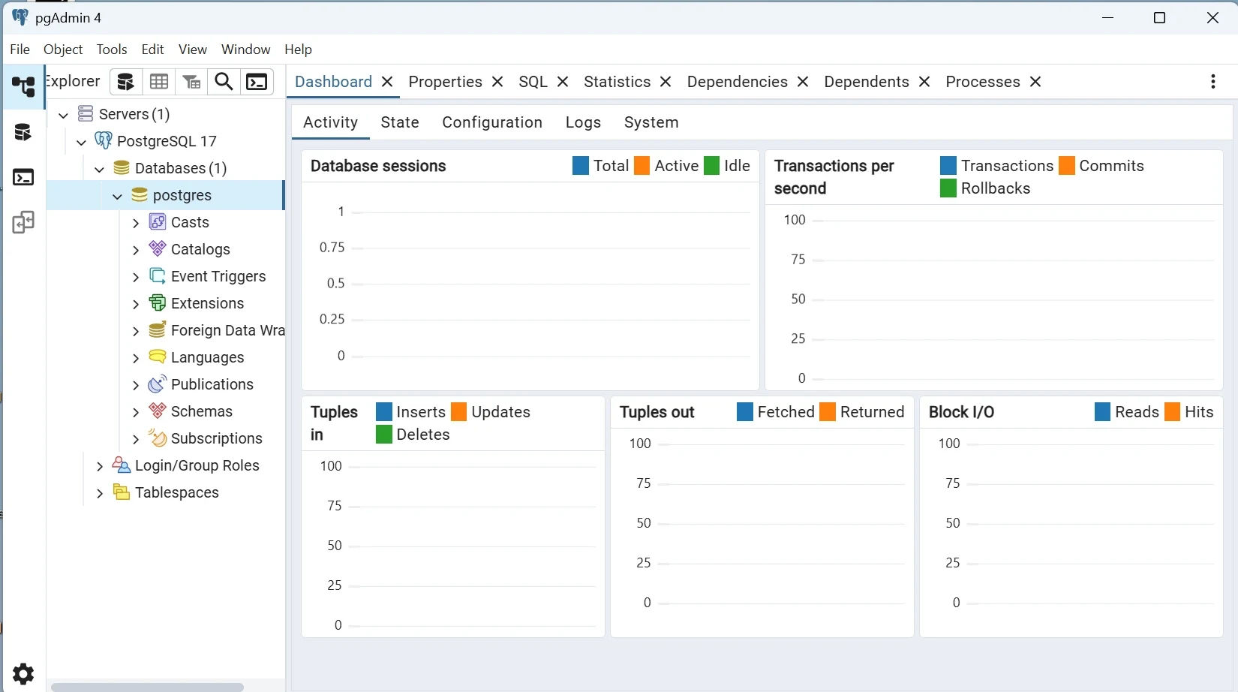Switch to the Dependencies tab

(737, 82)
